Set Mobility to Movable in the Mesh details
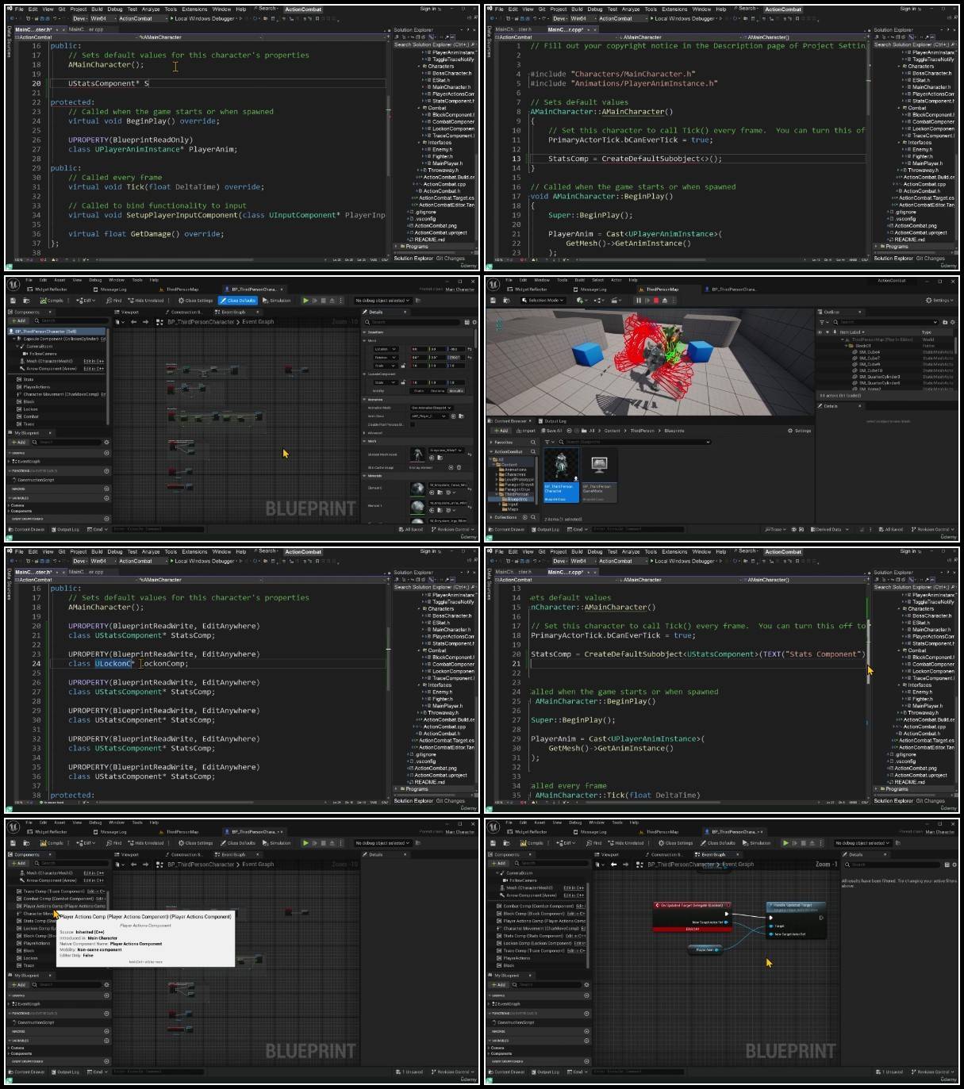The height and width of the screenshot is (1089, 964). [x=456, y=391]
